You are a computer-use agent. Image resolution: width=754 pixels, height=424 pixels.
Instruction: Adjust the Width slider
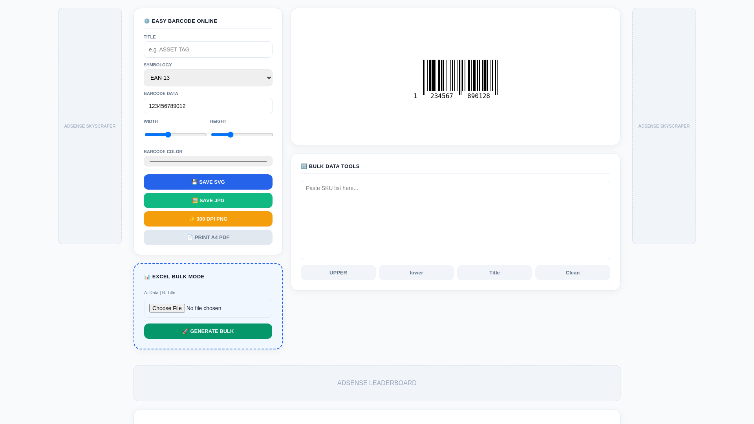coord(176,135)
